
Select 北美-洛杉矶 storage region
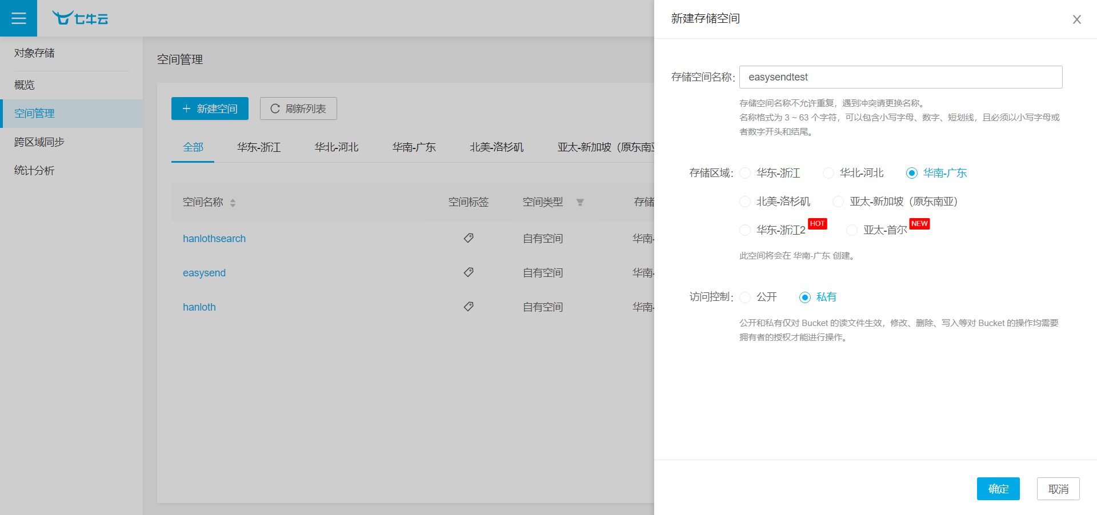(745, 202)
